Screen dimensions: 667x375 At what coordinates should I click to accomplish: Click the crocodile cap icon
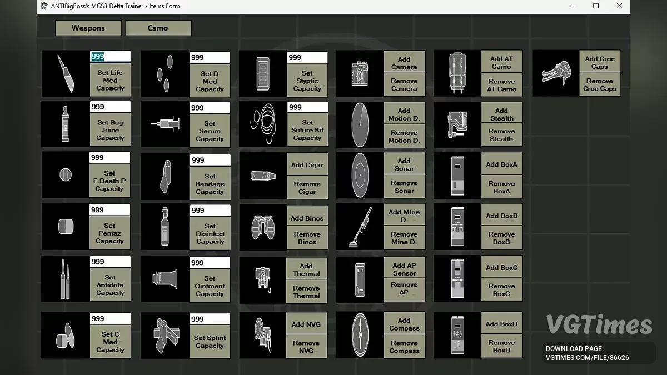(556, 73)
